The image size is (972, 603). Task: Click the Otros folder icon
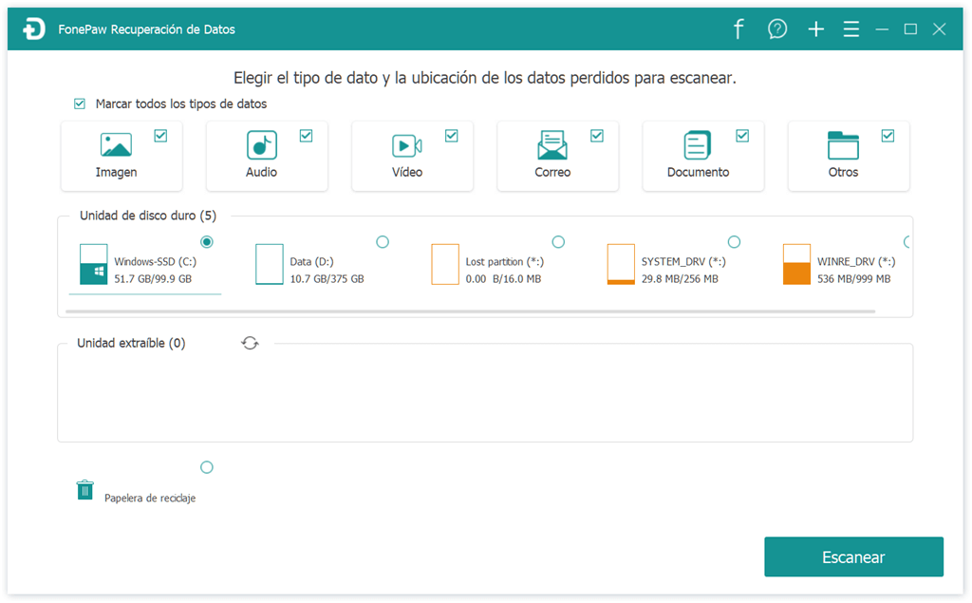(x=842, y=147)
